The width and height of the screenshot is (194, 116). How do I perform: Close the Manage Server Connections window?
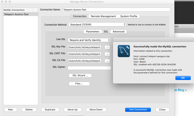click(162, 109)
